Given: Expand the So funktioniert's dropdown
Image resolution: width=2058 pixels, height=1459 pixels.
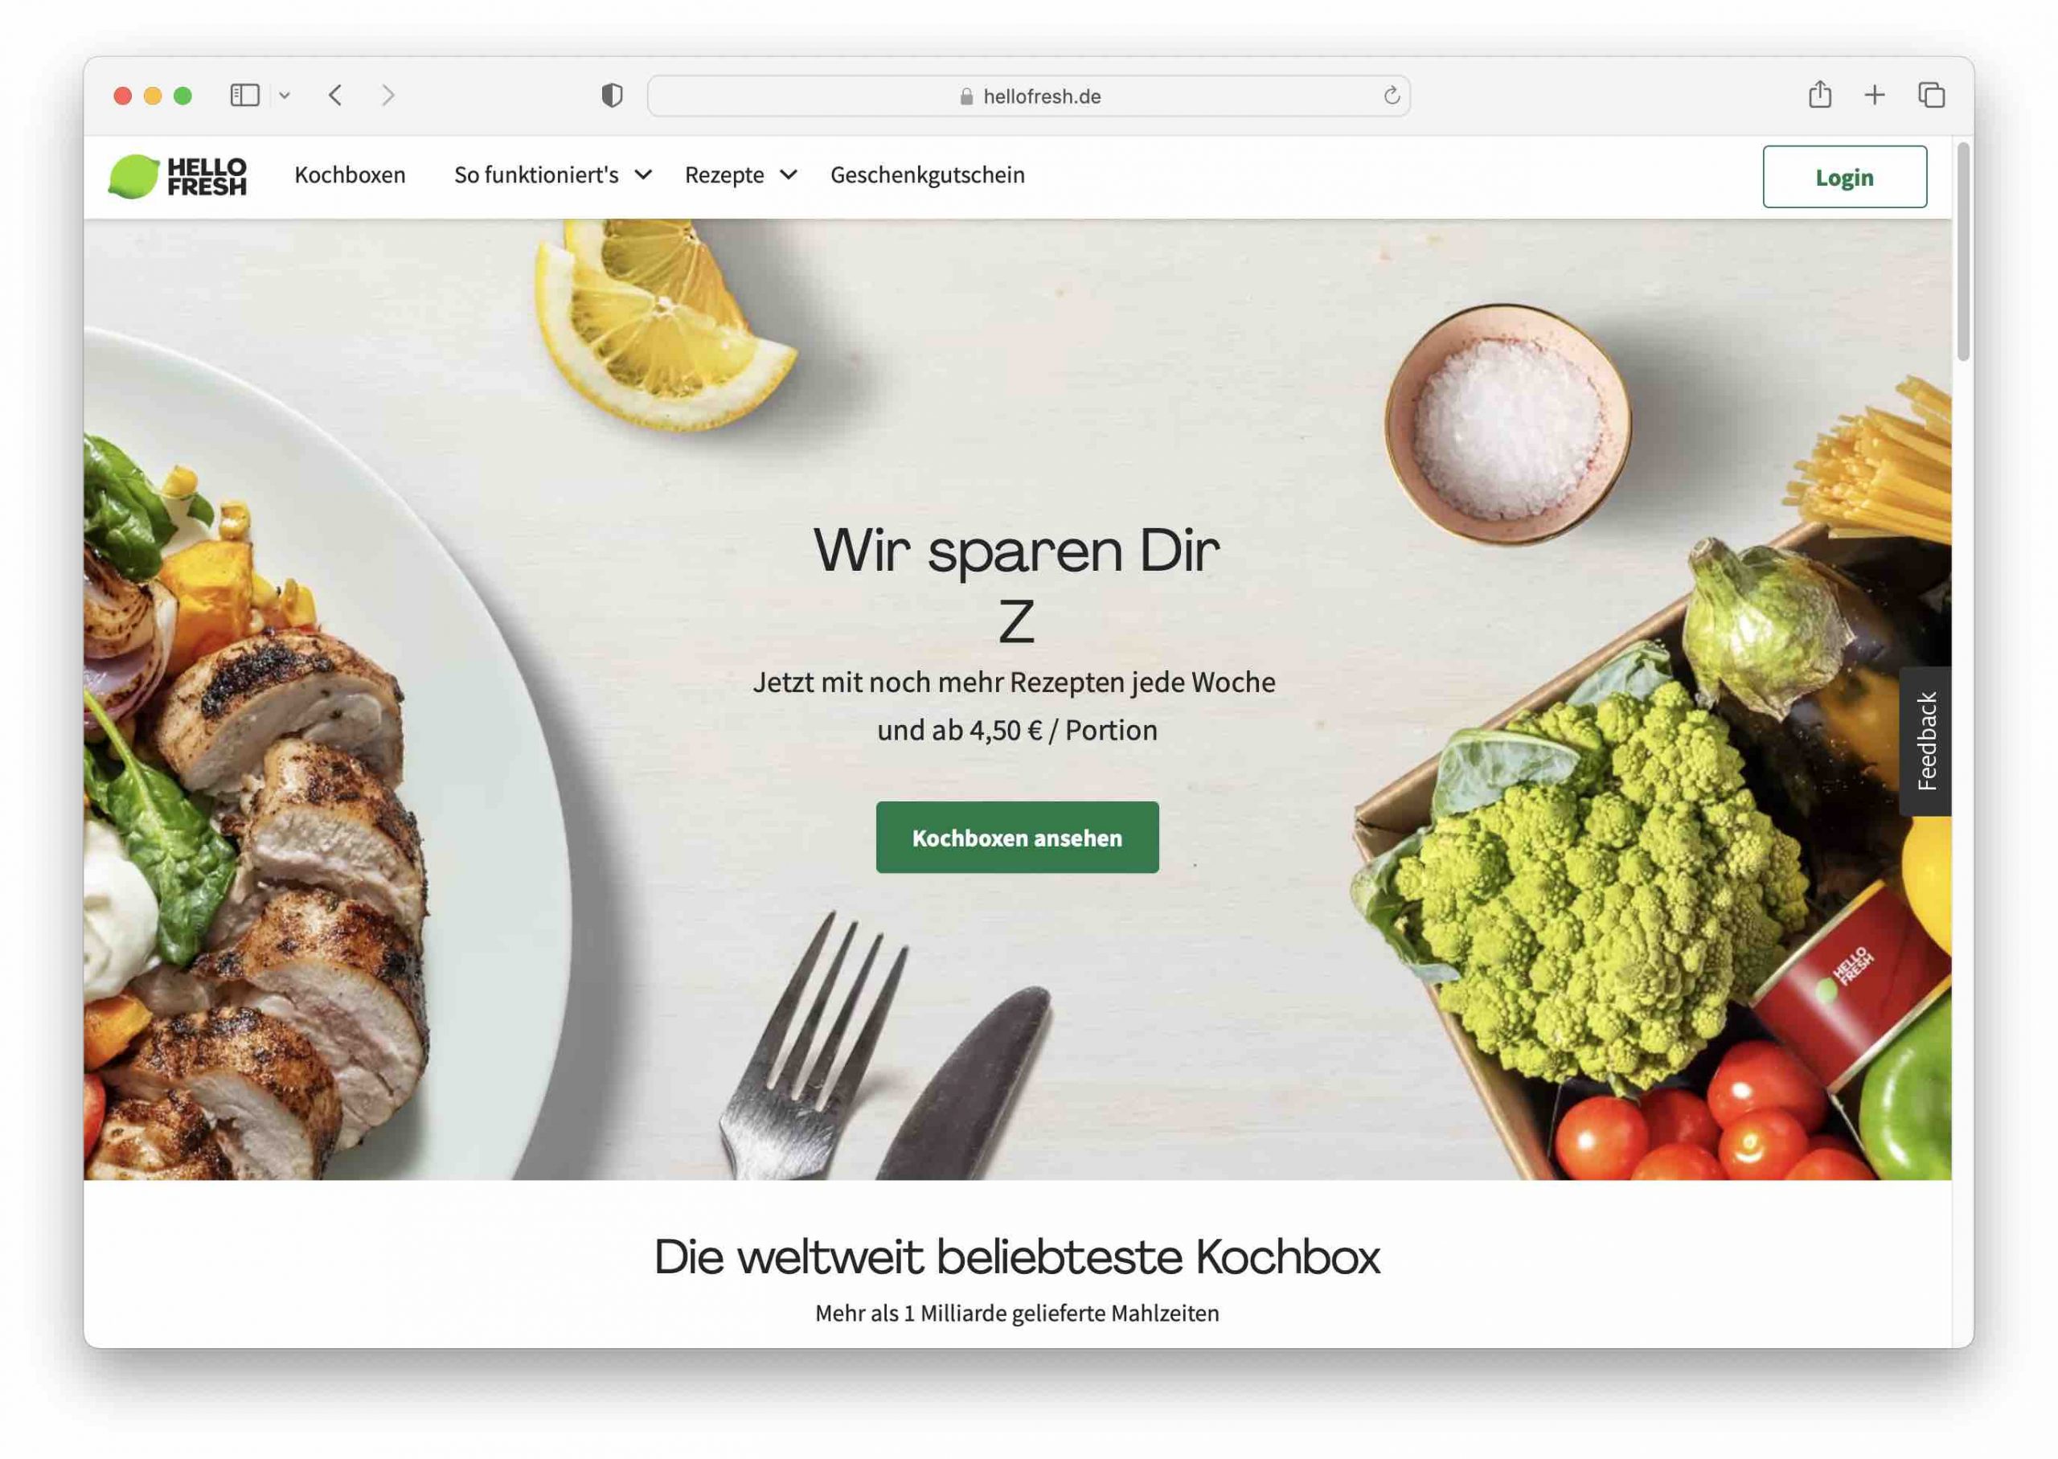Looking at the screenshot, I should tap(551, 174).
